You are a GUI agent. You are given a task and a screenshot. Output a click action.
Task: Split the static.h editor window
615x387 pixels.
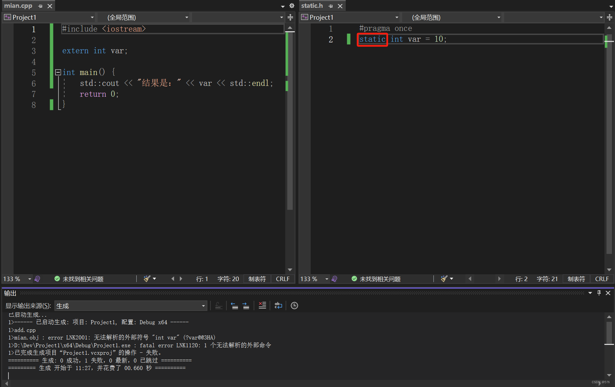coord(610,17)
